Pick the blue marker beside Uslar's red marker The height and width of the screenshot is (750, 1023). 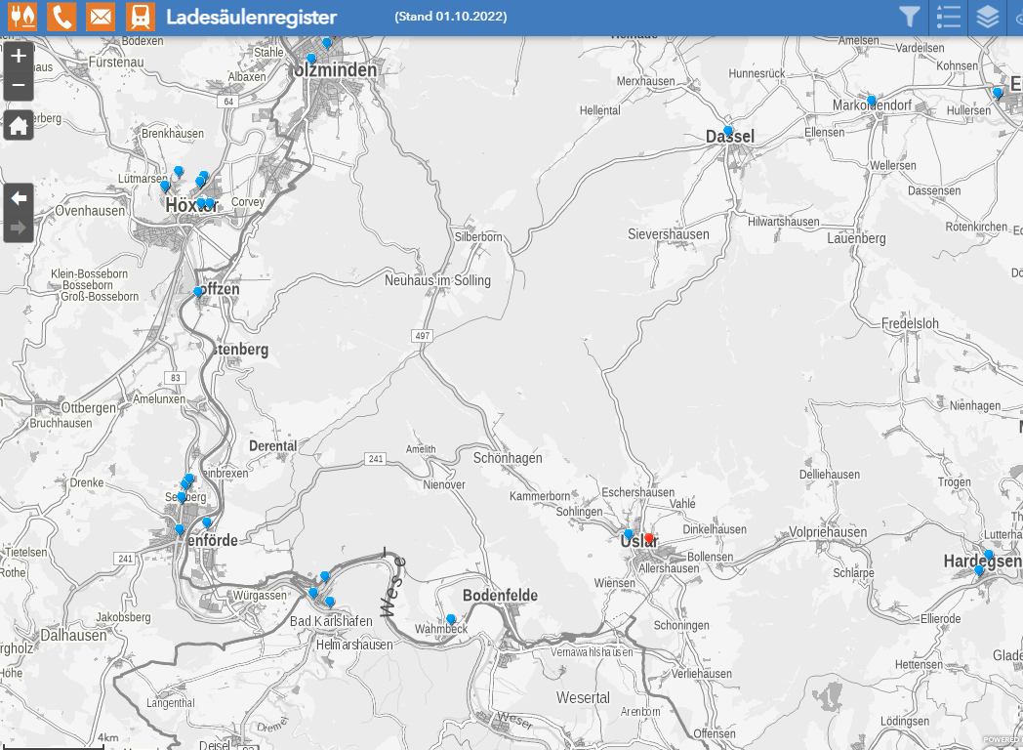[x=629, y=533]
